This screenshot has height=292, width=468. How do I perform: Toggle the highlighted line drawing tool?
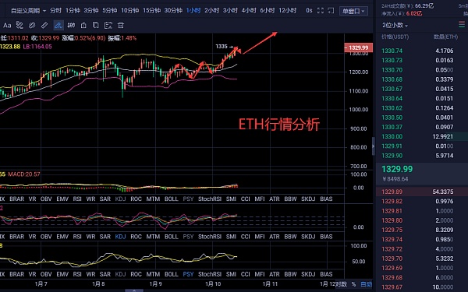pyautogui.click(x=58, y=26)
